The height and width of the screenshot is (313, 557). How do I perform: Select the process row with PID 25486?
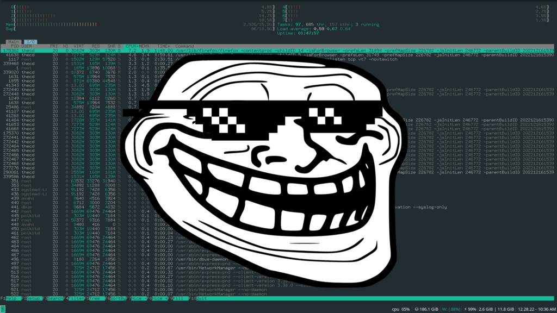(277, 107)
